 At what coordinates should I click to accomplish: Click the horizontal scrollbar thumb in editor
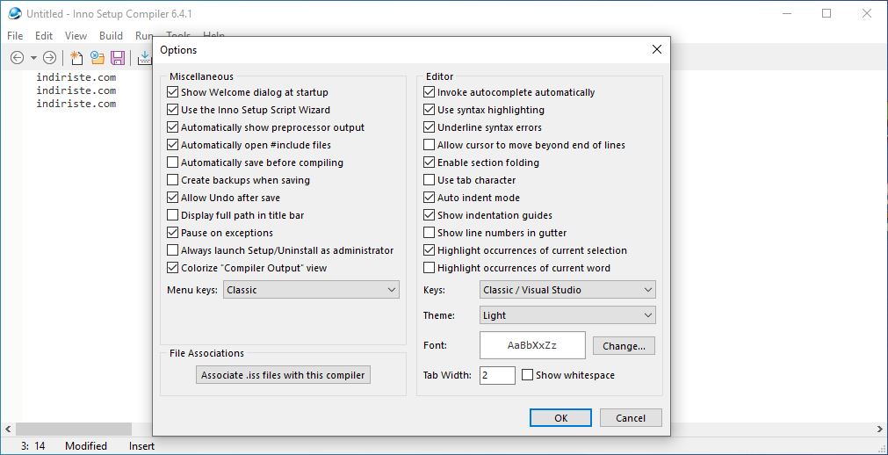[x=74, y=429]
